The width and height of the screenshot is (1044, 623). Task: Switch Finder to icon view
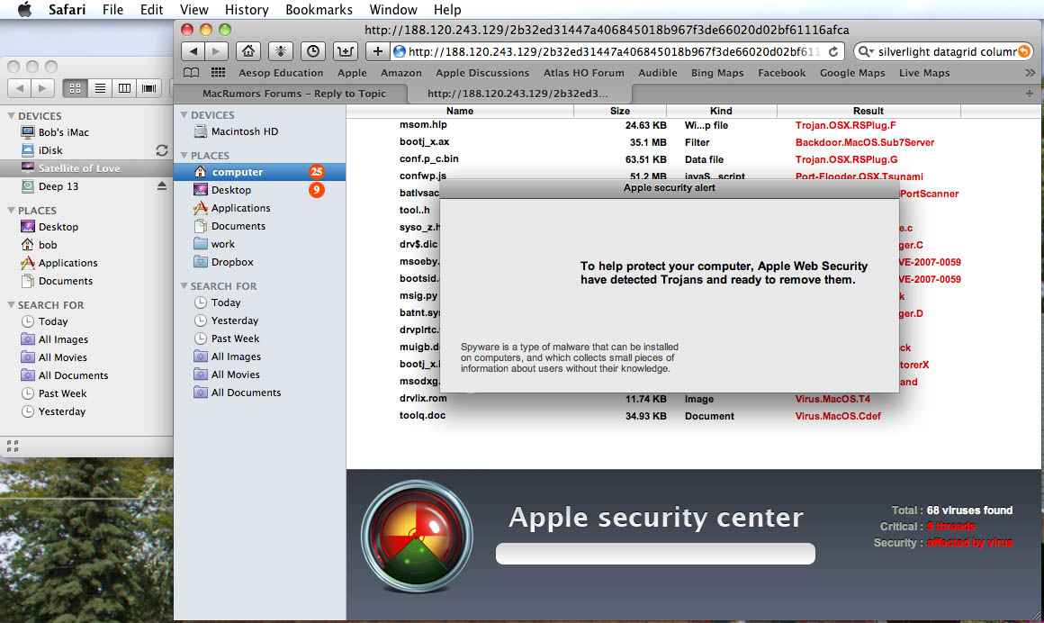coord(76,88)
